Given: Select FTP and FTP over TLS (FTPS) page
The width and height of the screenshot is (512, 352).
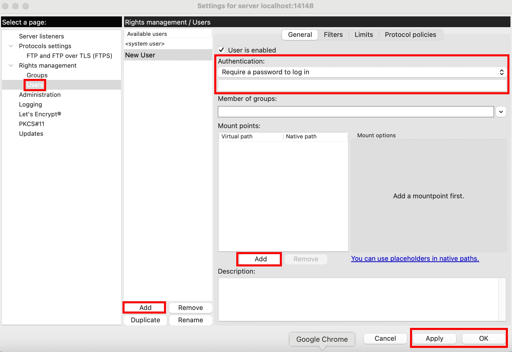Looking at the screenshot, I should [69, 56].
